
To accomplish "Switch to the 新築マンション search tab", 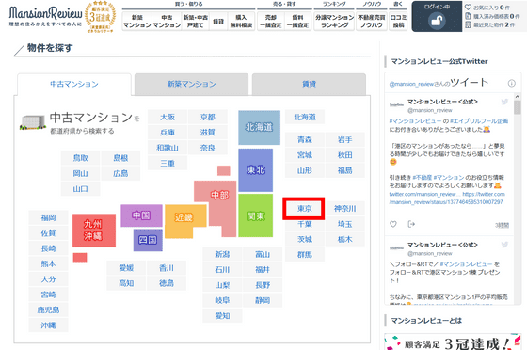I will pyautogui.click(x=192, y=84).
